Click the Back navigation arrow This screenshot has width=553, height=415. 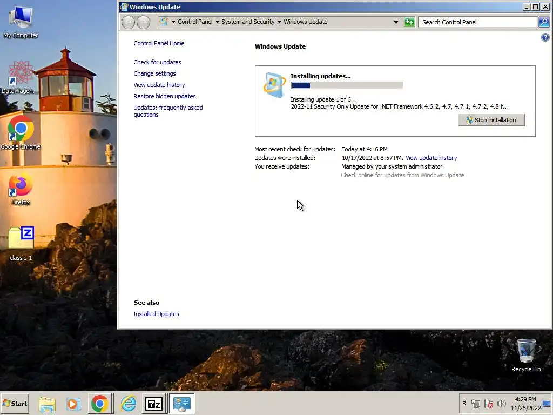tap(128, 22)
